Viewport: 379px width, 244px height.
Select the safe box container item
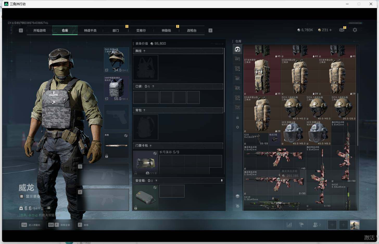click(x=146, y=197)
